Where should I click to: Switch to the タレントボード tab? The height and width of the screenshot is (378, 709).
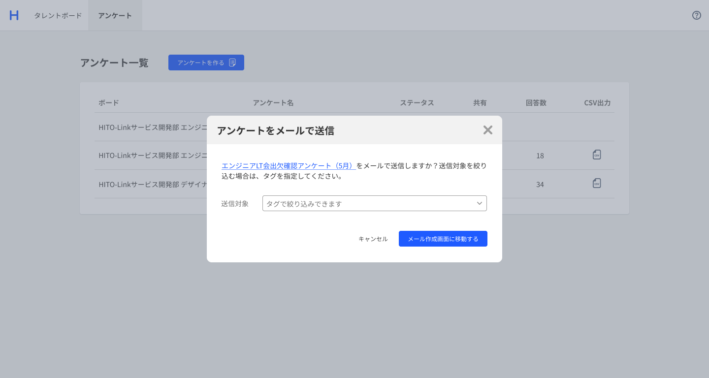pyautogui.click(x=58, y=15)
